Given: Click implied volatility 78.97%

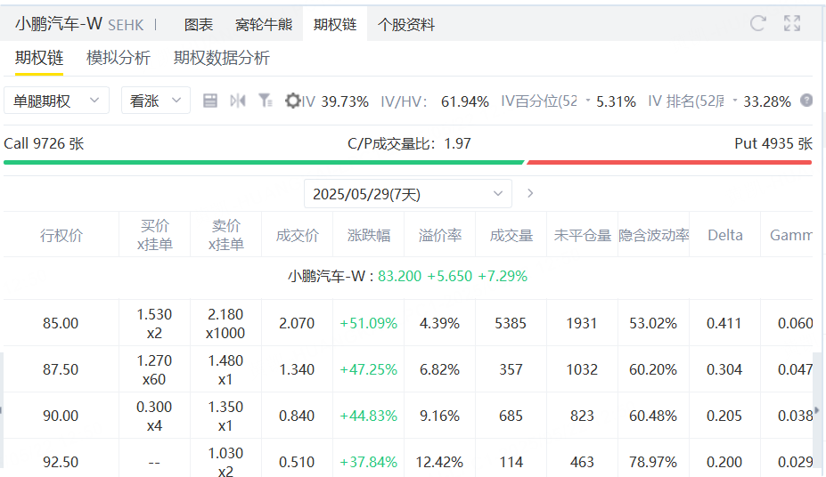Looking at the screenshot, I should [652, 462].
